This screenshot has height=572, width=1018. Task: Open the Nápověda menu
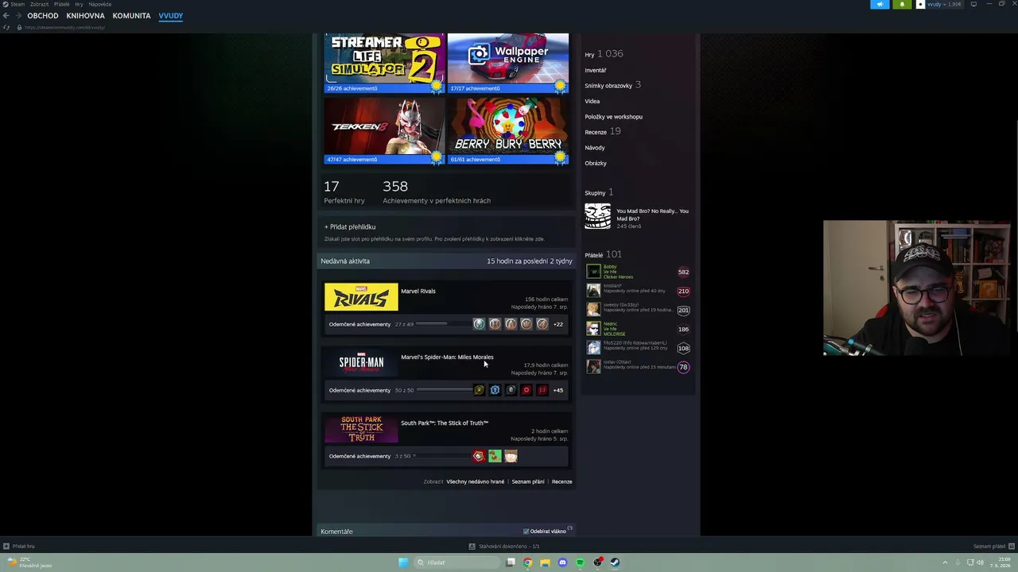100,4
